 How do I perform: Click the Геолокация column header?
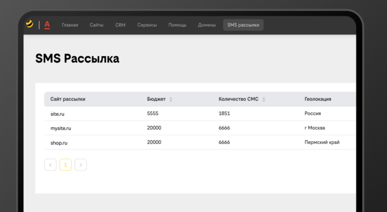pos(318,99)
